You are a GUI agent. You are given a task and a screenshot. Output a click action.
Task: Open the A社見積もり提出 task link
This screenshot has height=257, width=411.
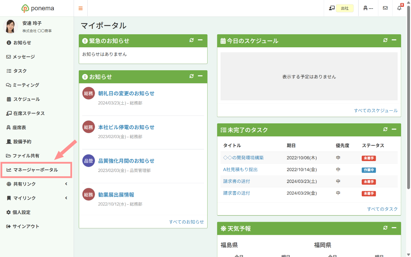point(240,170)
